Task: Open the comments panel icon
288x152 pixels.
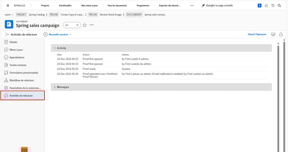Action: (273, 34)
